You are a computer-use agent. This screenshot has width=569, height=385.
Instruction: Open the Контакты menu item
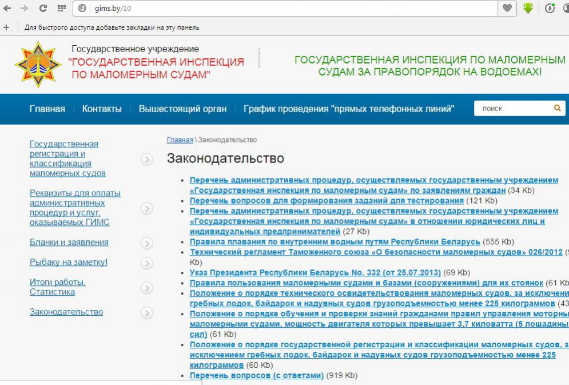point(102,109)
